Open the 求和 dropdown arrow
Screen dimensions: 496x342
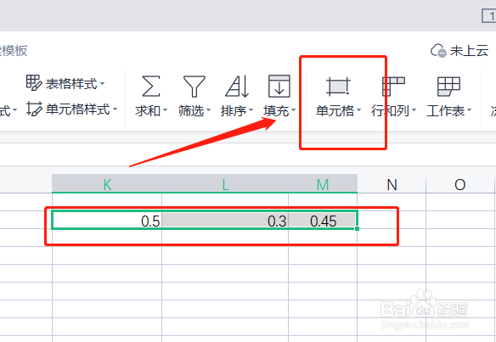click(165, 111)
